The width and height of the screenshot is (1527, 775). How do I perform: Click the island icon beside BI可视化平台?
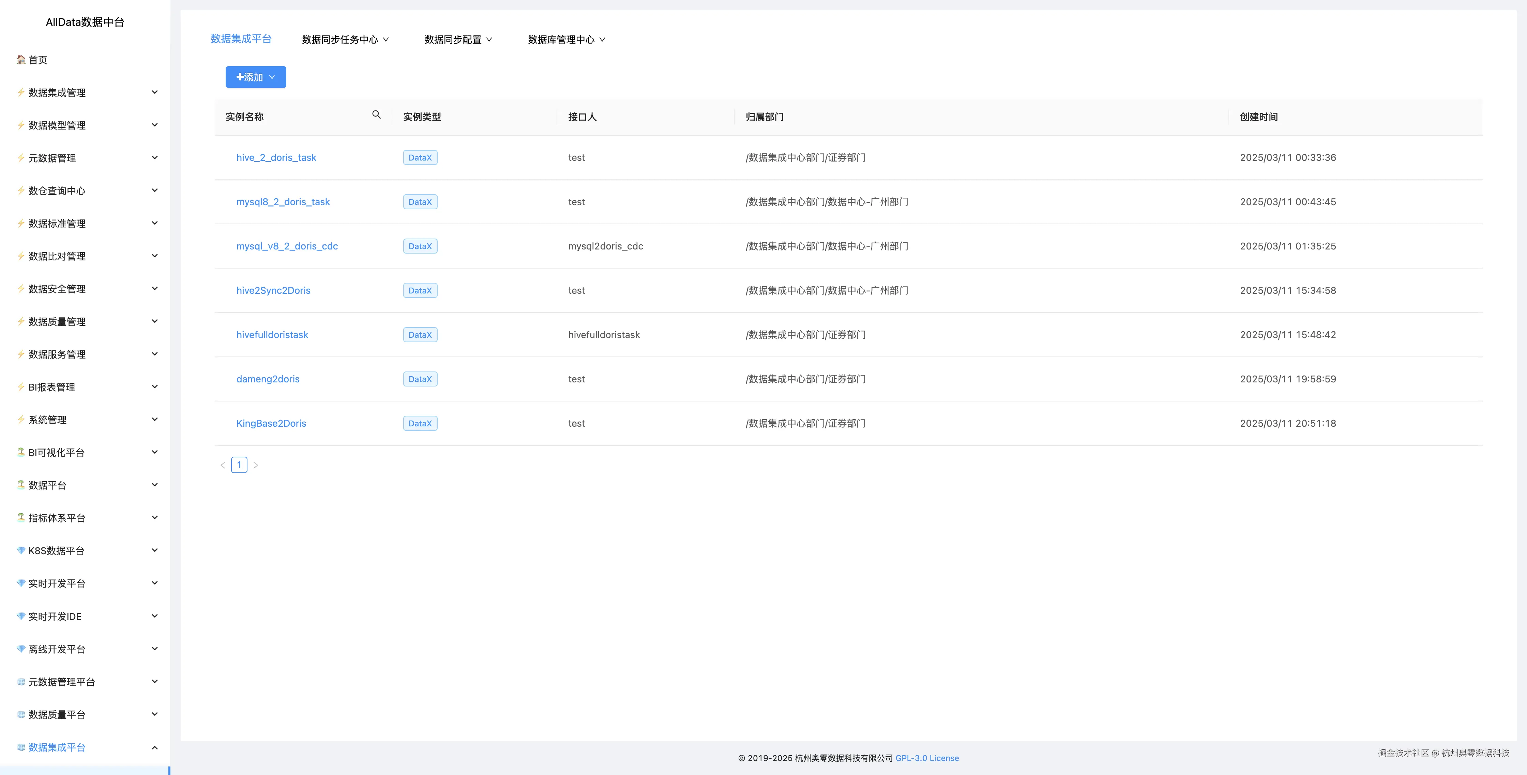21,452
